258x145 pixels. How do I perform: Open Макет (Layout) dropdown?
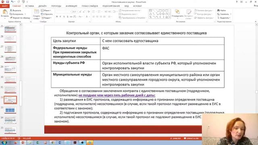46,10
